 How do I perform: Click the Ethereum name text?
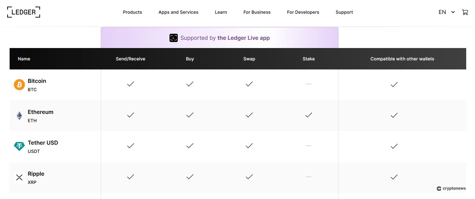pos(40,112)
